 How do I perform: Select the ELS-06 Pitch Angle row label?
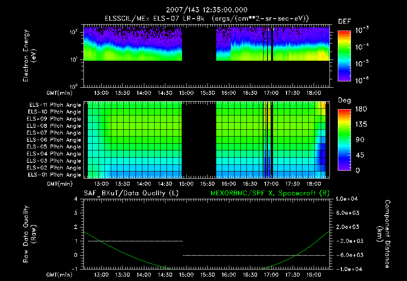tap(54, 140)
